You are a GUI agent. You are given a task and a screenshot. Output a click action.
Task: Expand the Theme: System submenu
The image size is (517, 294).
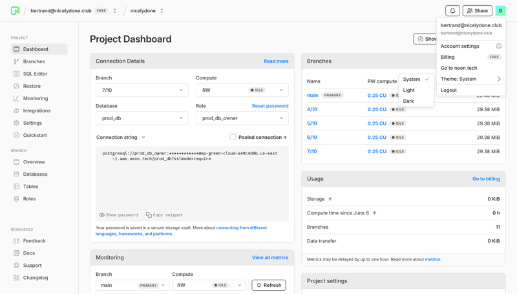click(471, 79)
